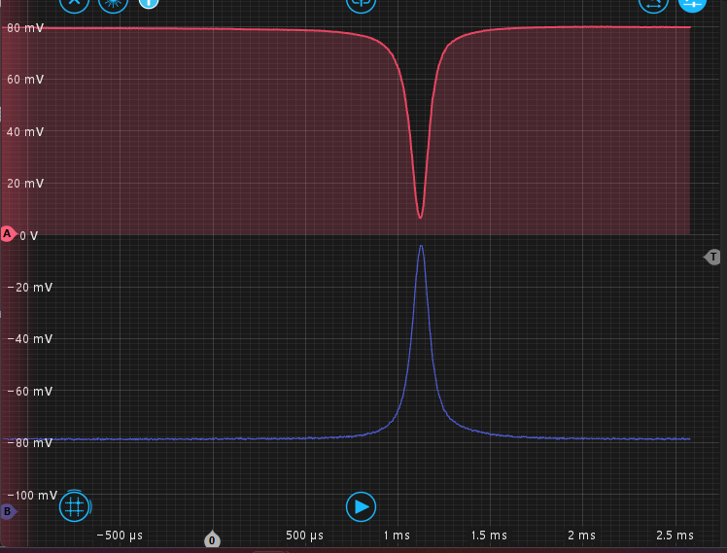Open the sliders settings icon
Screen dimensions: 727x553
pyautogui.click(x=692, y=4)
